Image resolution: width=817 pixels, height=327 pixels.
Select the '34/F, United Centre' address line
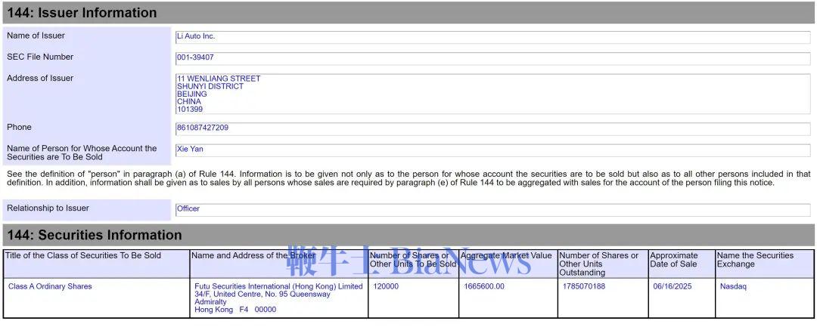pyautogui.click(x=262, y=295)
